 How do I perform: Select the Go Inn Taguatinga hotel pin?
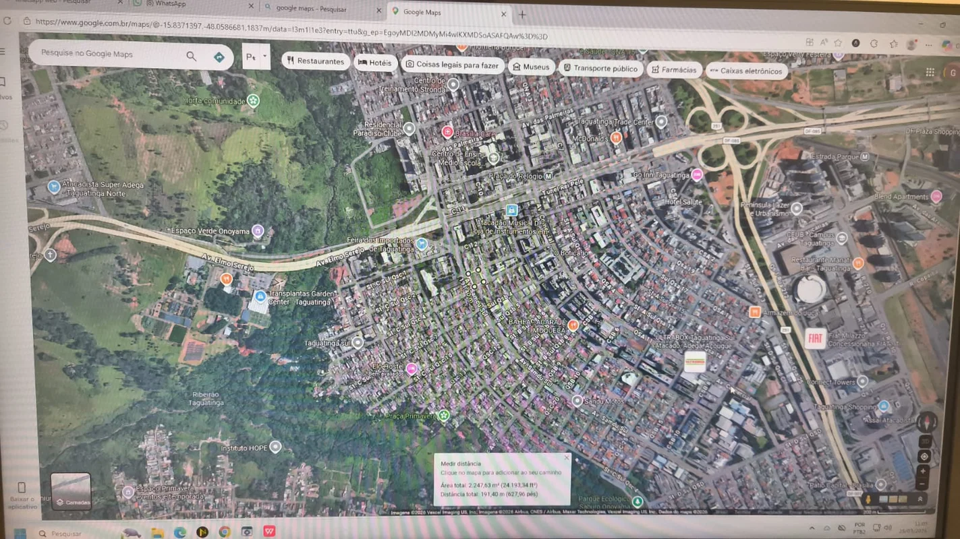click(697, 175)
